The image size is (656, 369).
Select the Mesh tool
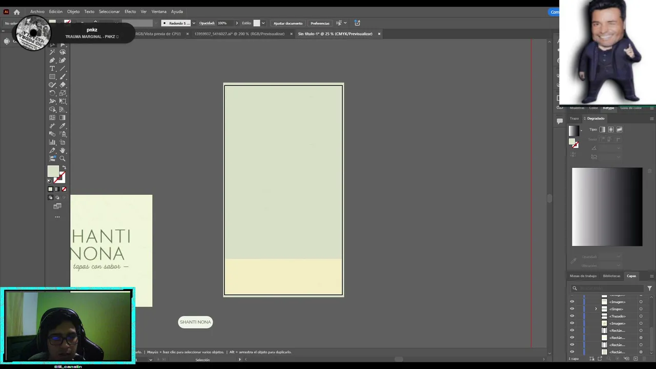pos(52,118)
